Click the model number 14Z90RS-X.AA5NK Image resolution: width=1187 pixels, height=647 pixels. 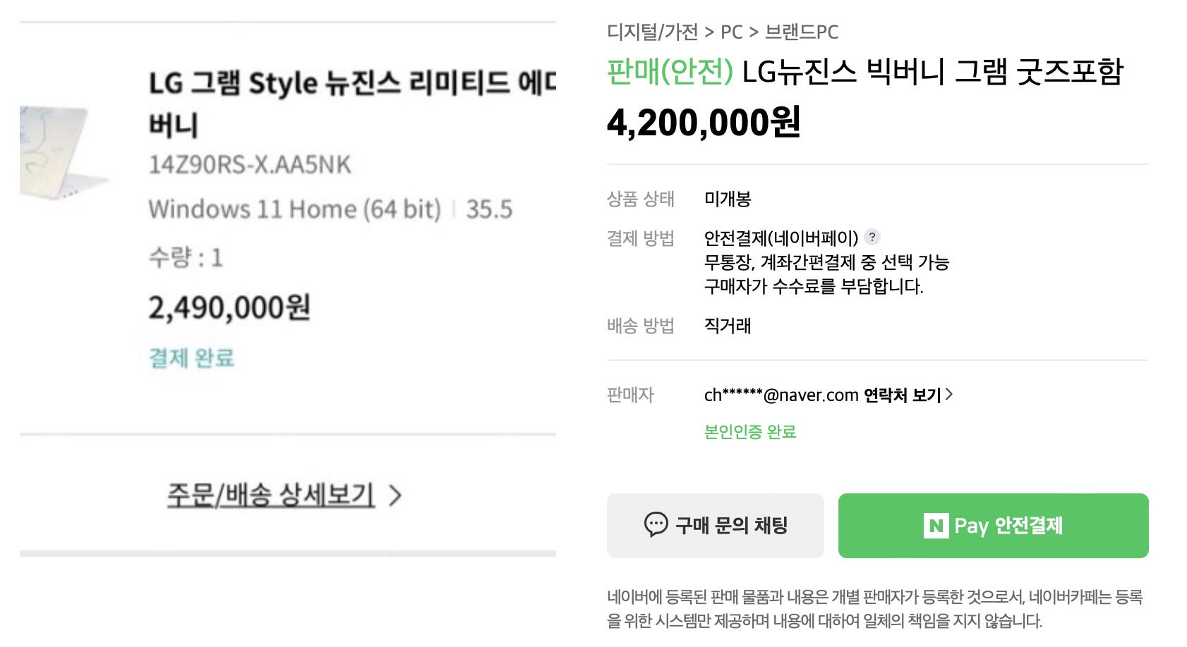click(249, 165)
